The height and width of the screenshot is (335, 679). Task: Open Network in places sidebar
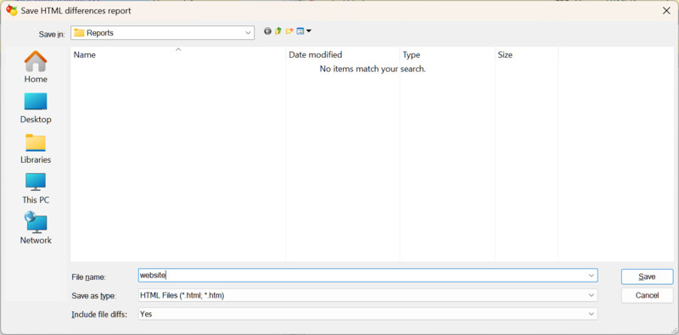point(36,228)
